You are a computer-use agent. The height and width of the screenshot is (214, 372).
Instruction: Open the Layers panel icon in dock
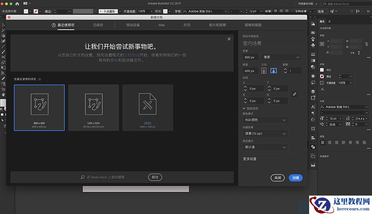pyautogui.click(x=313, y=92)
